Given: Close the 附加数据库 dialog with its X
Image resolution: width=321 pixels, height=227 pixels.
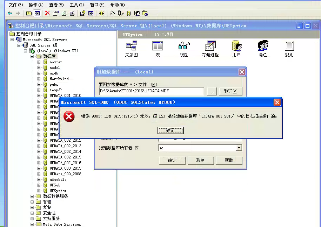Looking at the screenshot, I should tap(242, 72).
